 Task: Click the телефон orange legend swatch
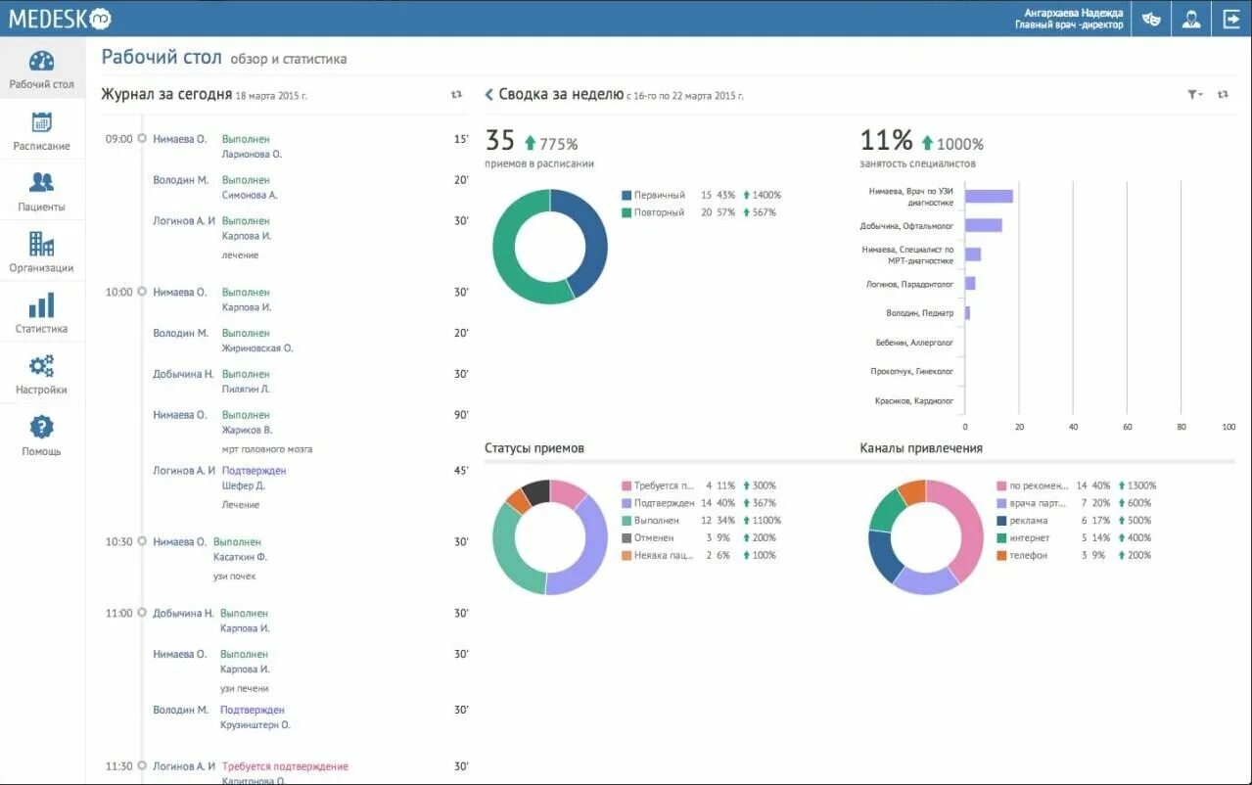[x=1002, y=555]
